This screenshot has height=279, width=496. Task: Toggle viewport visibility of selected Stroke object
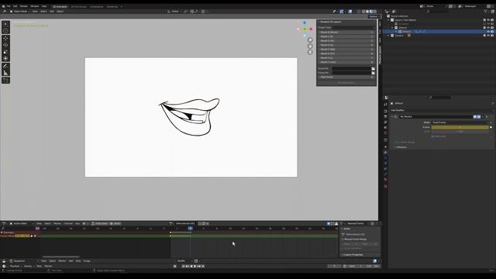pyautogui.click(x=488, y=32)
